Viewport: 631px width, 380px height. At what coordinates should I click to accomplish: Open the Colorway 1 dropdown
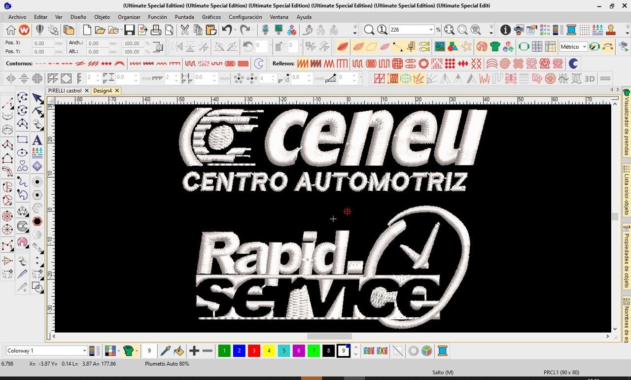[84, 351]
